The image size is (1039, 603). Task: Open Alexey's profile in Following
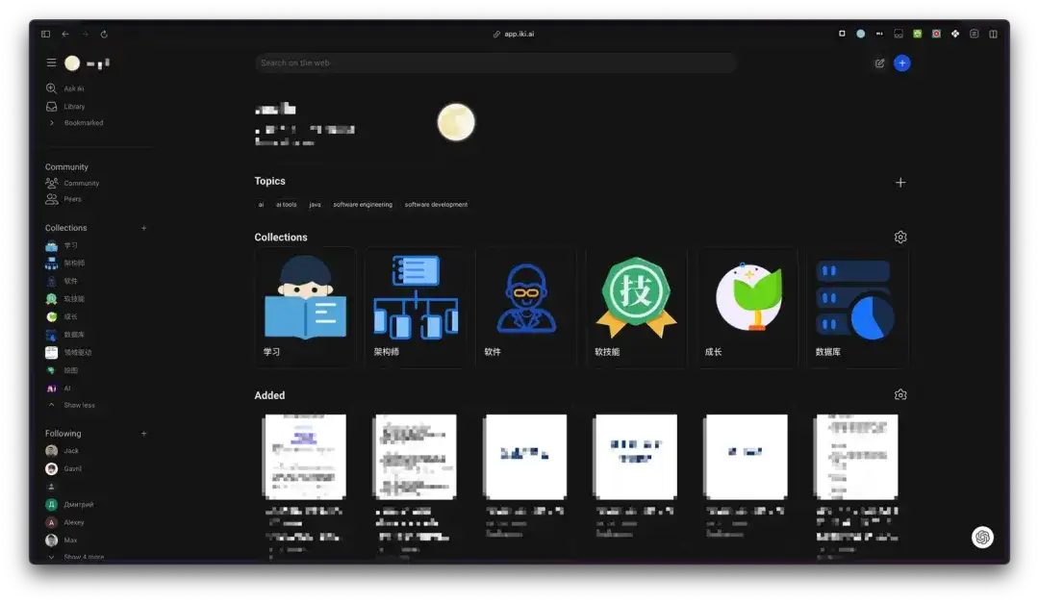coord(65,522)
